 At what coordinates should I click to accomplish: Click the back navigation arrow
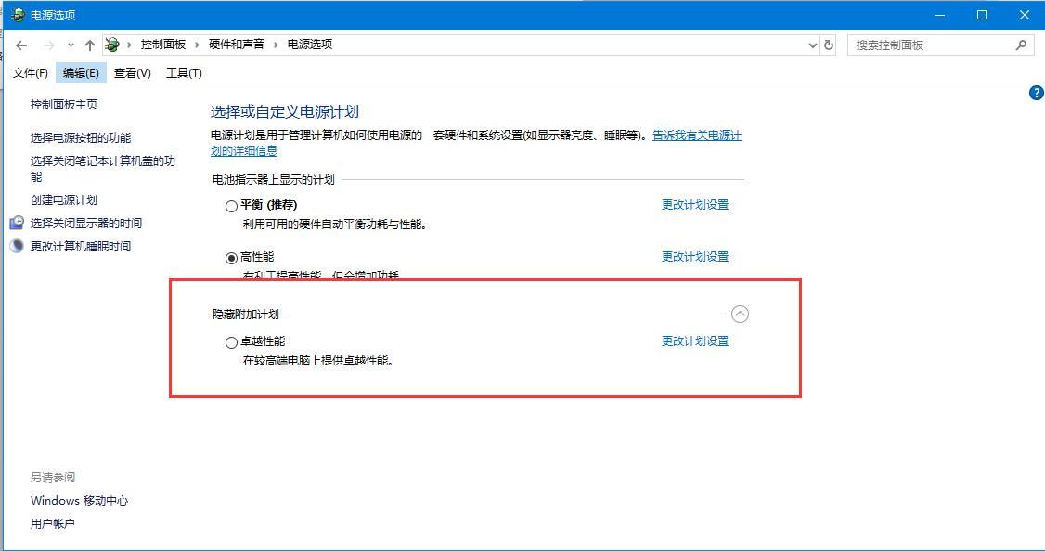(x=21, y=44)
